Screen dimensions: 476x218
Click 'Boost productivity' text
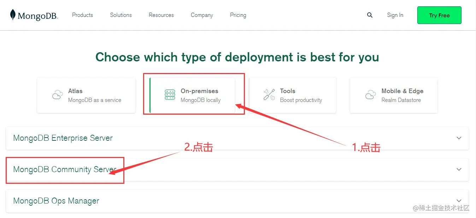[x=301, y=100]
